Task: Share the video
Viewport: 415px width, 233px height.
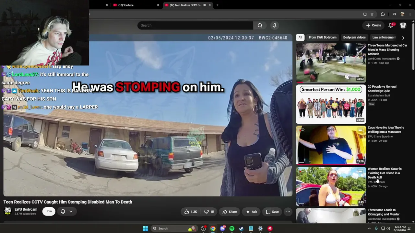Action: click(230, 212)
